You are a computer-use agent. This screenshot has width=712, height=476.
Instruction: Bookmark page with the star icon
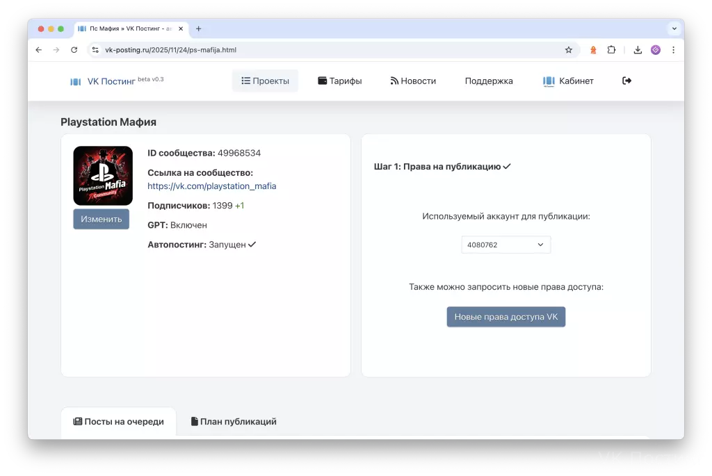569,50
